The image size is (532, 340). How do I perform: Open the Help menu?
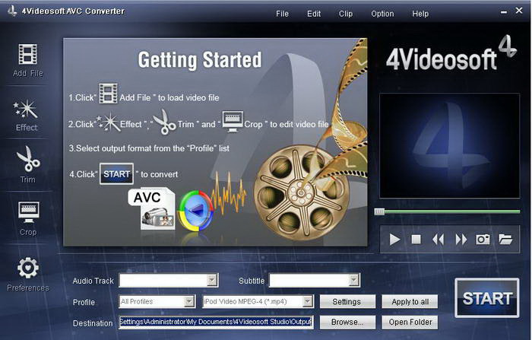pyautogui.click(x=420, y=14)
